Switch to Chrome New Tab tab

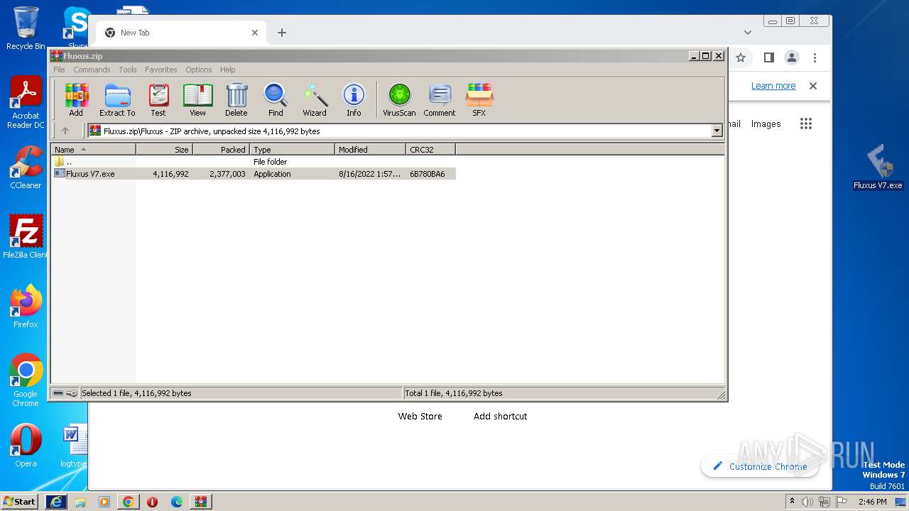point(181,33)
